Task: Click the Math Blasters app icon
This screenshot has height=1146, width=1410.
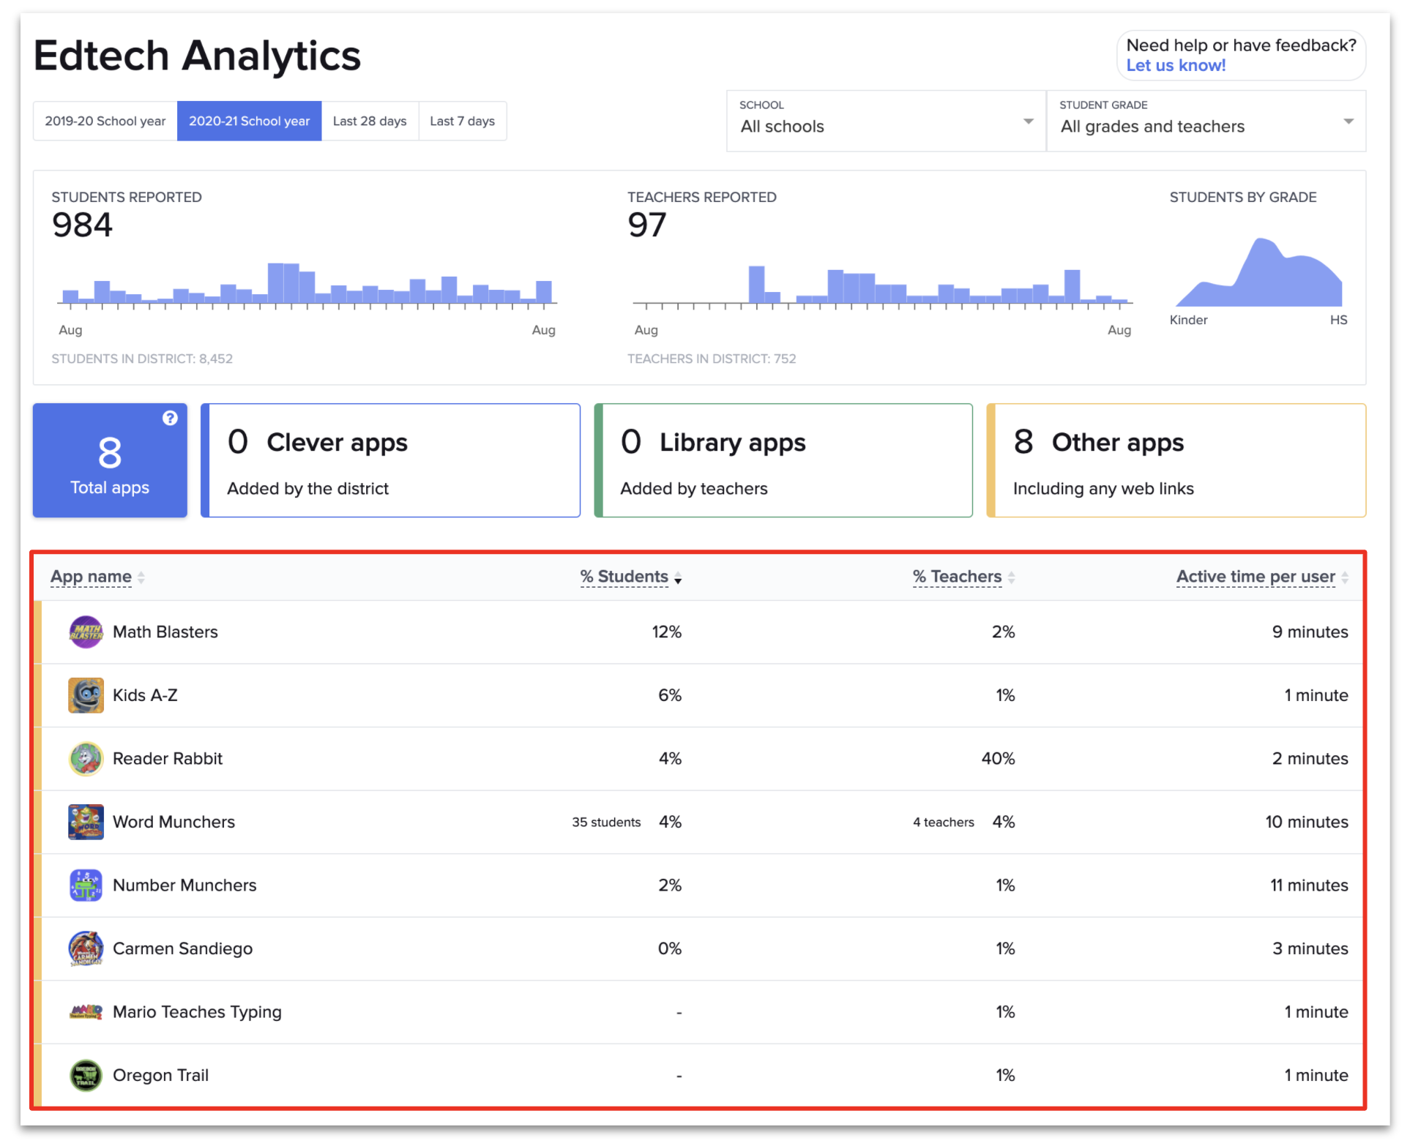Action: tap(86, 632)
